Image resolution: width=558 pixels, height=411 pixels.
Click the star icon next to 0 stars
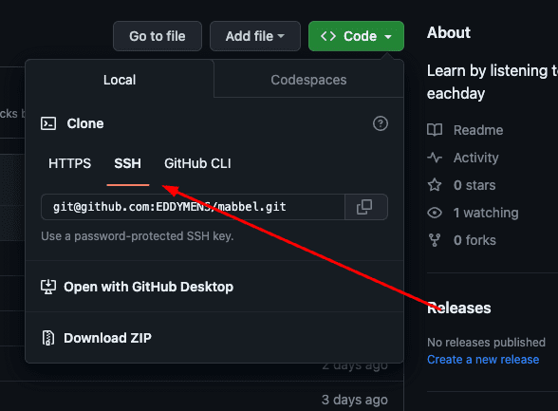pyautogui.click(x=435, y=185)
